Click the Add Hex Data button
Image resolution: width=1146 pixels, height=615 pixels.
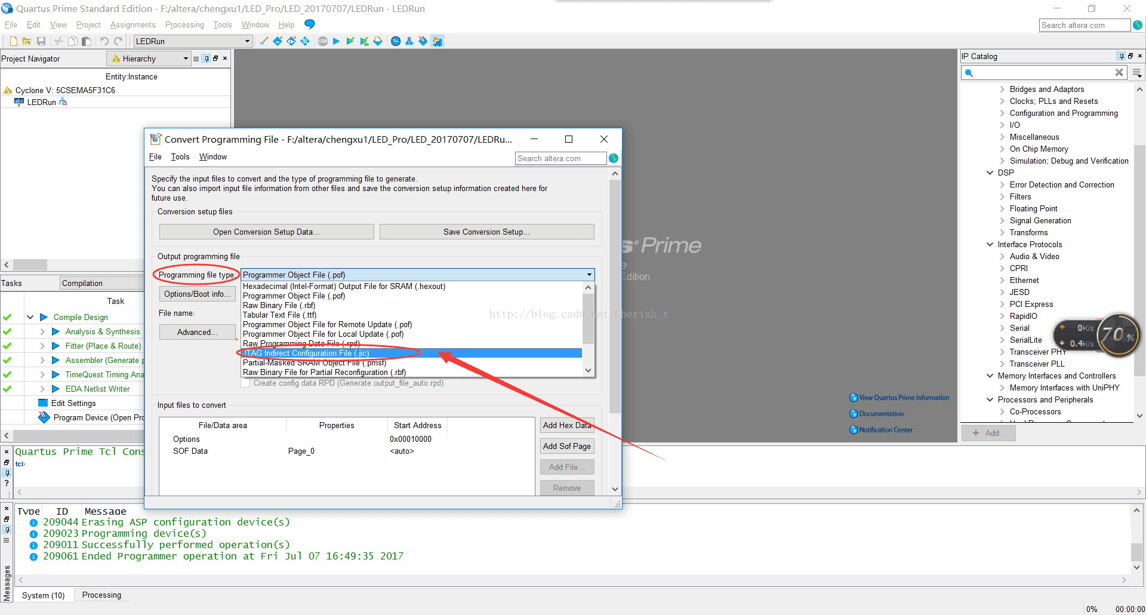(567, 425)
